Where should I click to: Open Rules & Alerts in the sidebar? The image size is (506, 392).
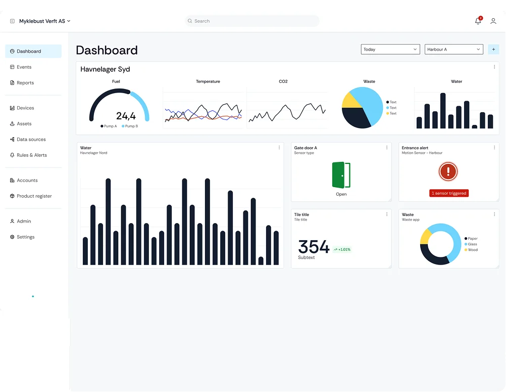[31, 155]
